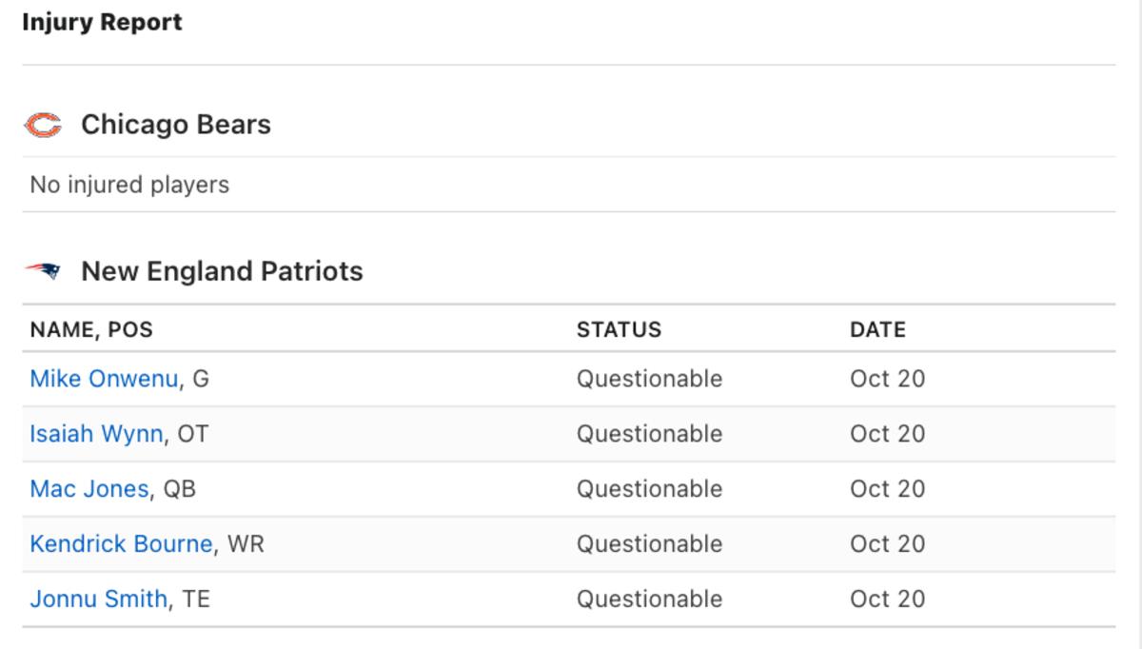
Task: Click the New England Patriots logo icon
Action: (43, 271)
